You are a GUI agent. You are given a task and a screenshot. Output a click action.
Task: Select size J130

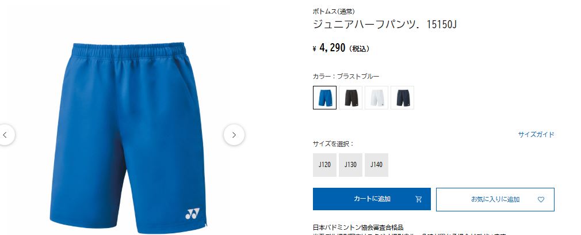click(x=350, y=165)
